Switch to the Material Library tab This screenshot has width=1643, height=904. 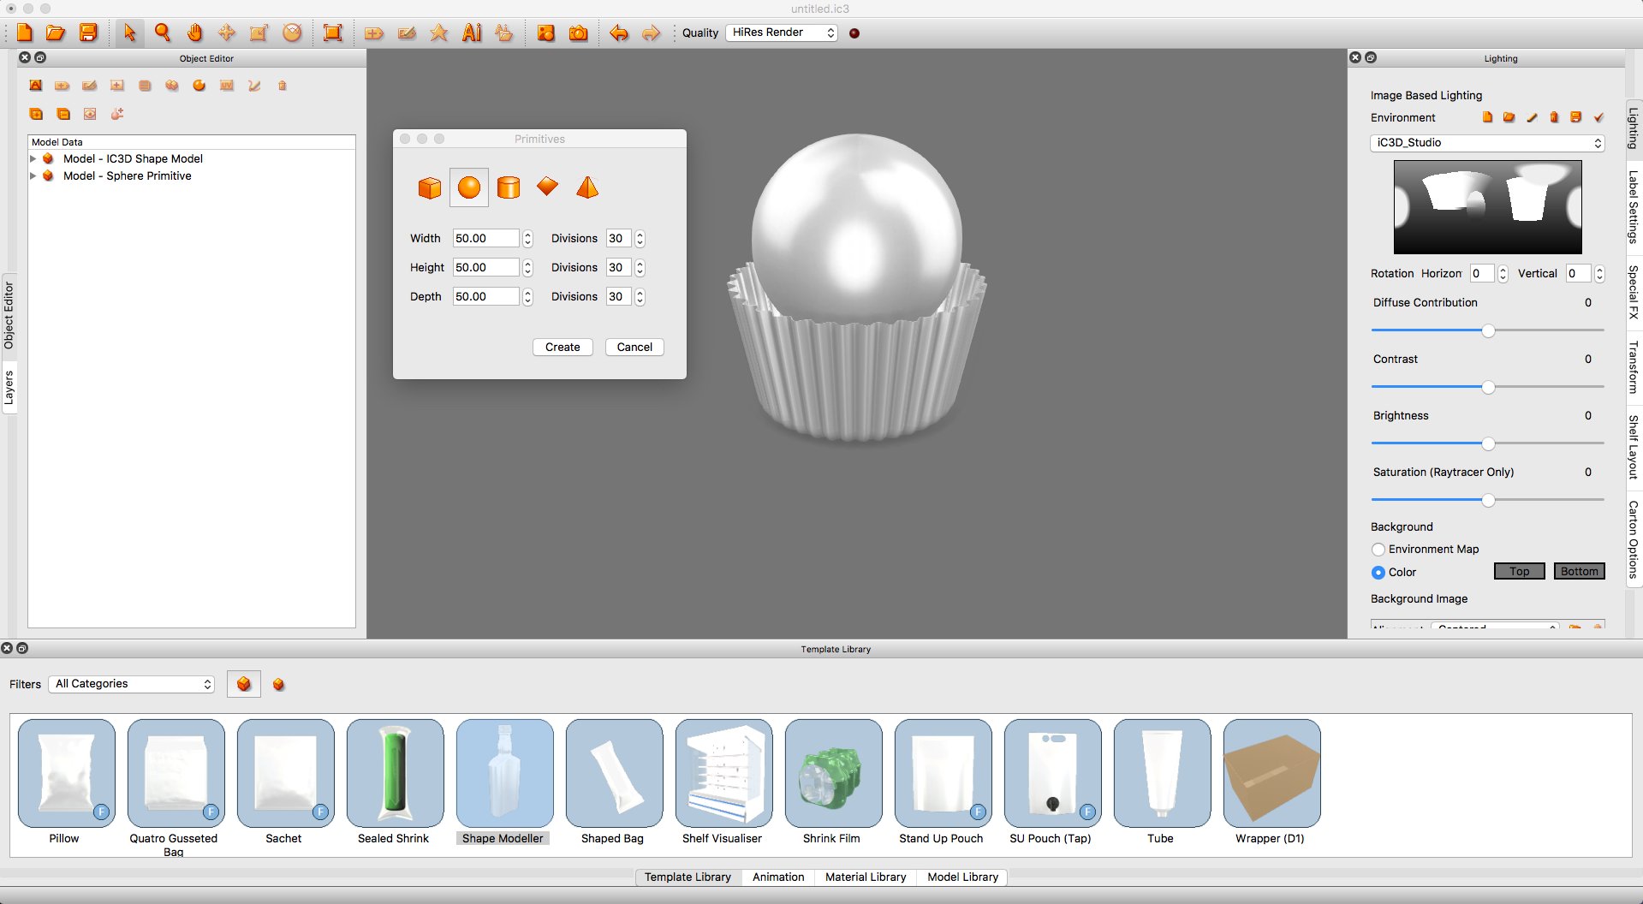(x=865, y=877)
